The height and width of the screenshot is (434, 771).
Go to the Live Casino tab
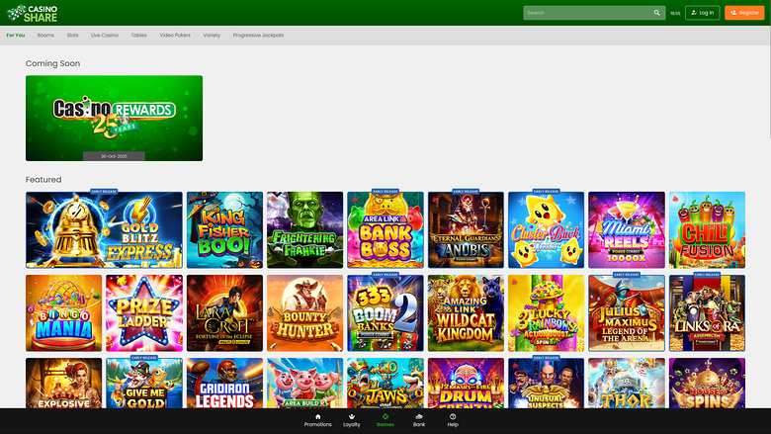(x=105, y=35)
